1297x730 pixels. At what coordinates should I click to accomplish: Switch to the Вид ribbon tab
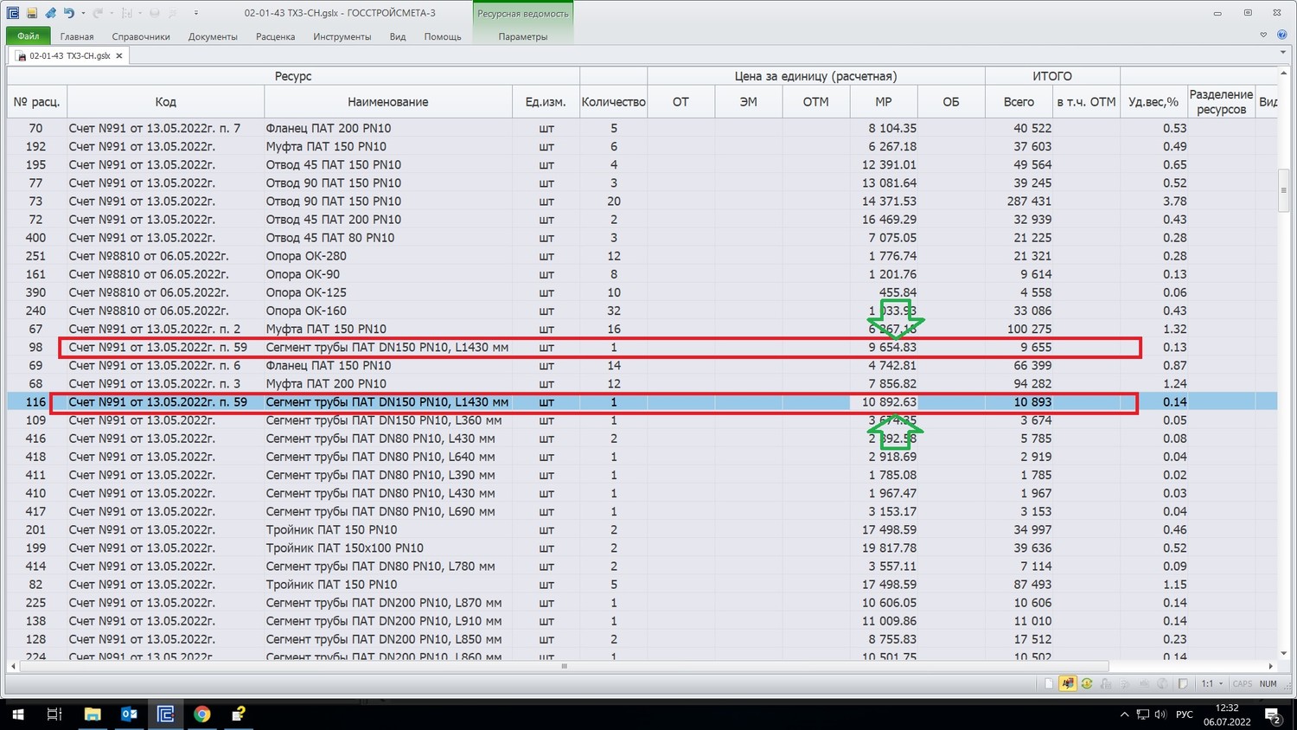[x=398, y=36]
